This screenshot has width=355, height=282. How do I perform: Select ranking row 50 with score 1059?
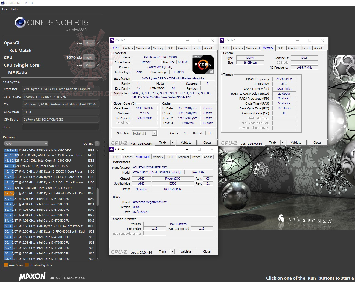(50, 199)
